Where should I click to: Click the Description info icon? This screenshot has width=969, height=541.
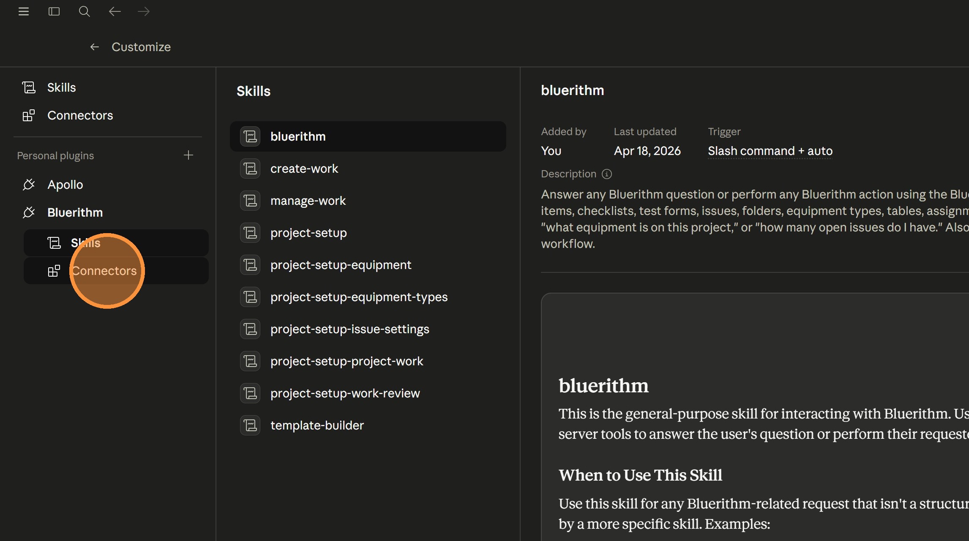tap(606, 174)
